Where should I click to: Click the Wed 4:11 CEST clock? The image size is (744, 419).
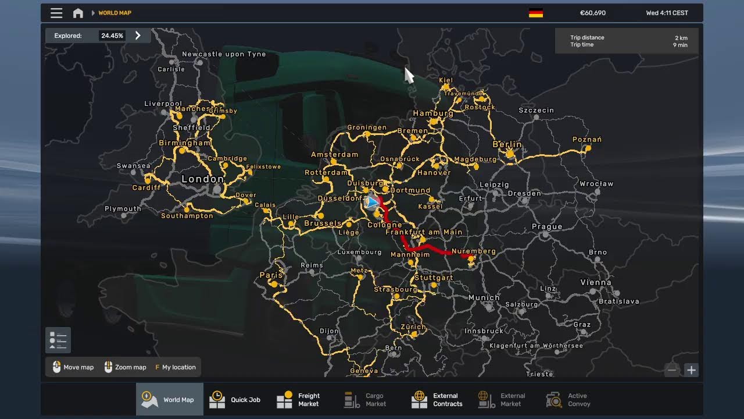(x=667, y=13)
